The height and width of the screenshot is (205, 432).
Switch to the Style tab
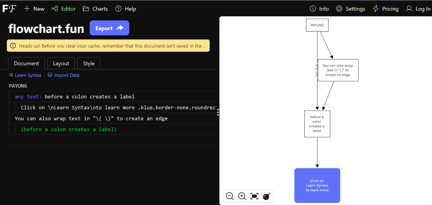click(x=89, y=63)
